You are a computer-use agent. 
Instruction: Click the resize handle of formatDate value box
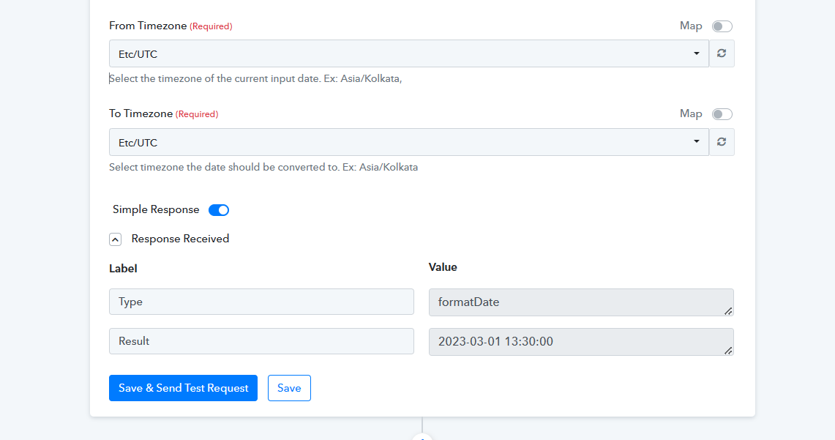728,310
